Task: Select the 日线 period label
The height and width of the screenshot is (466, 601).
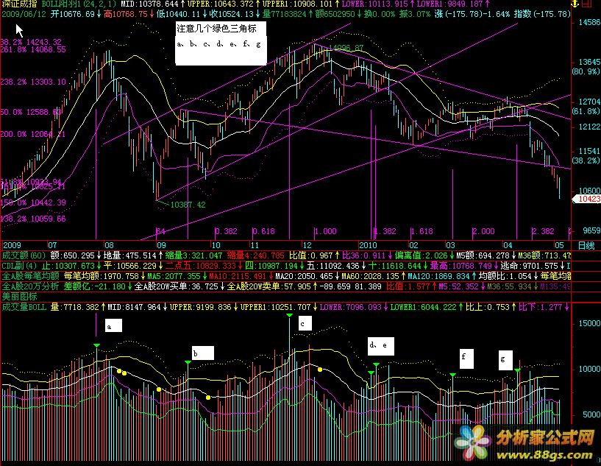Action: click(x=586, y=244)
